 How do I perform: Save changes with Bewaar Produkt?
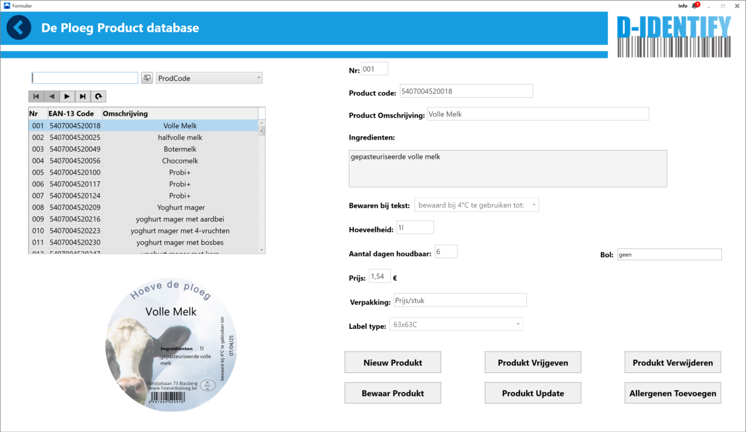[x=393, y=393]
